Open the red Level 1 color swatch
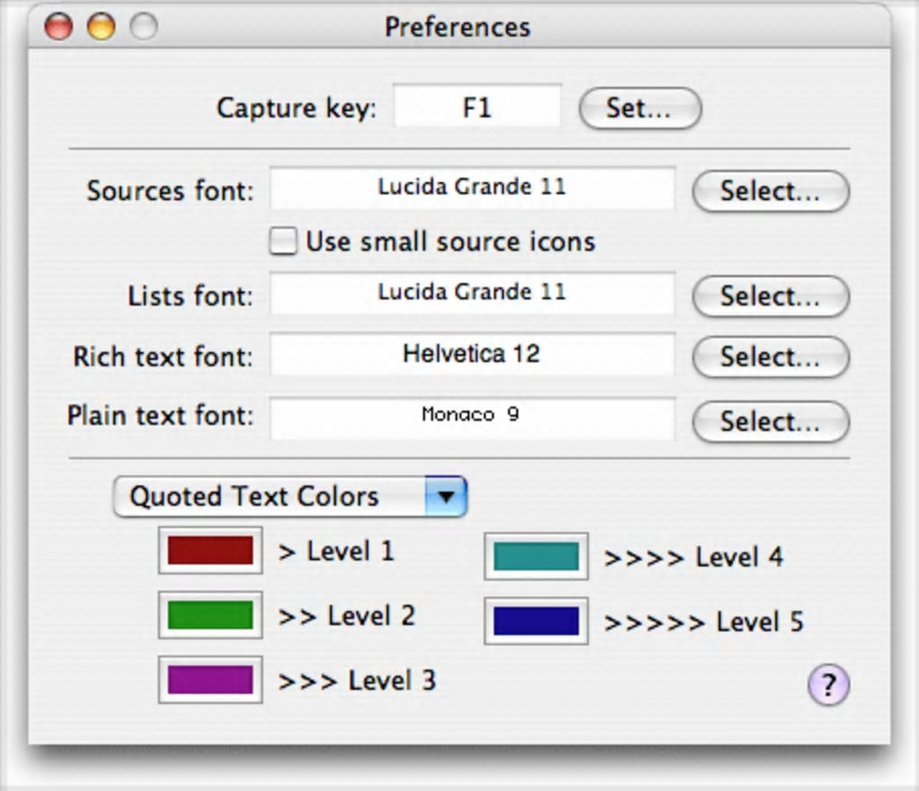 tap(210, 550)
